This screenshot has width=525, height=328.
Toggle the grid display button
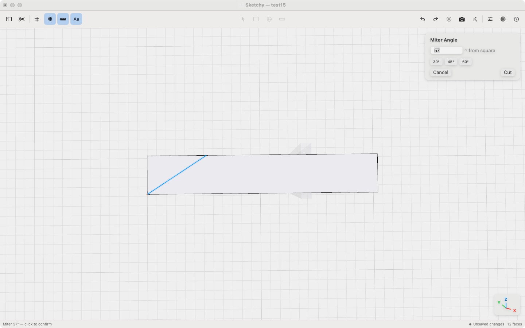point(50,19)
